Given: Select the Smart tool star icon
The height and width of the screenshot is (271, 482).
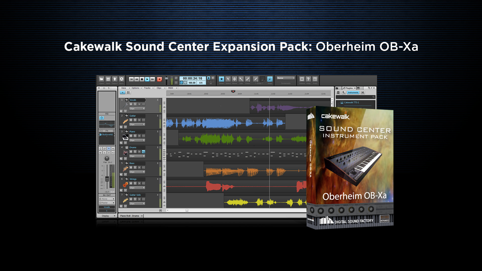Looking at the screenshot, I should click(221, 79).
